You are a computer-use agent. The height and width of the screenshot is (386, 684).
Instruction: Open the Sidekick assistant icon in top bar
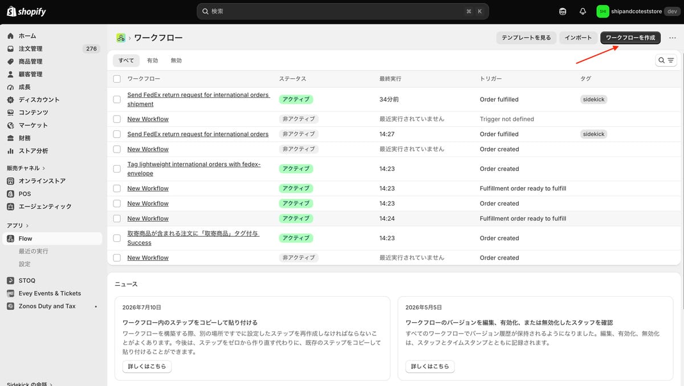point(563,11)
